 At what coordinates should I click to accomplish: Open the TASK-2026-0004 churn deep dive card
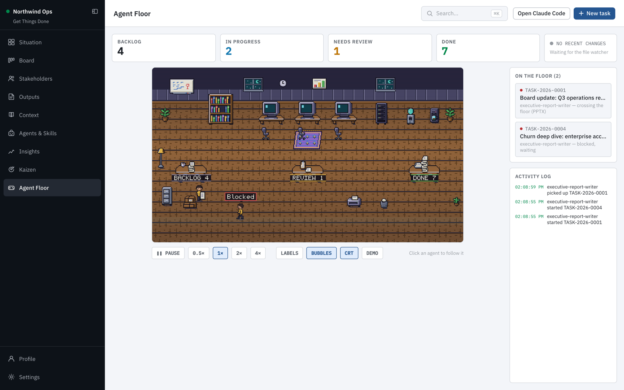tap(563, 139)
